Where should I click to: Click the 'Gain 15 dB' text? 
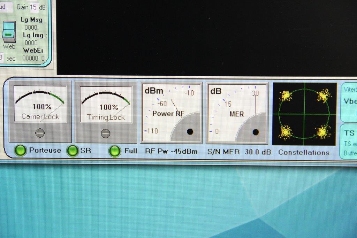pyautogui.click(x=31, y=7)
